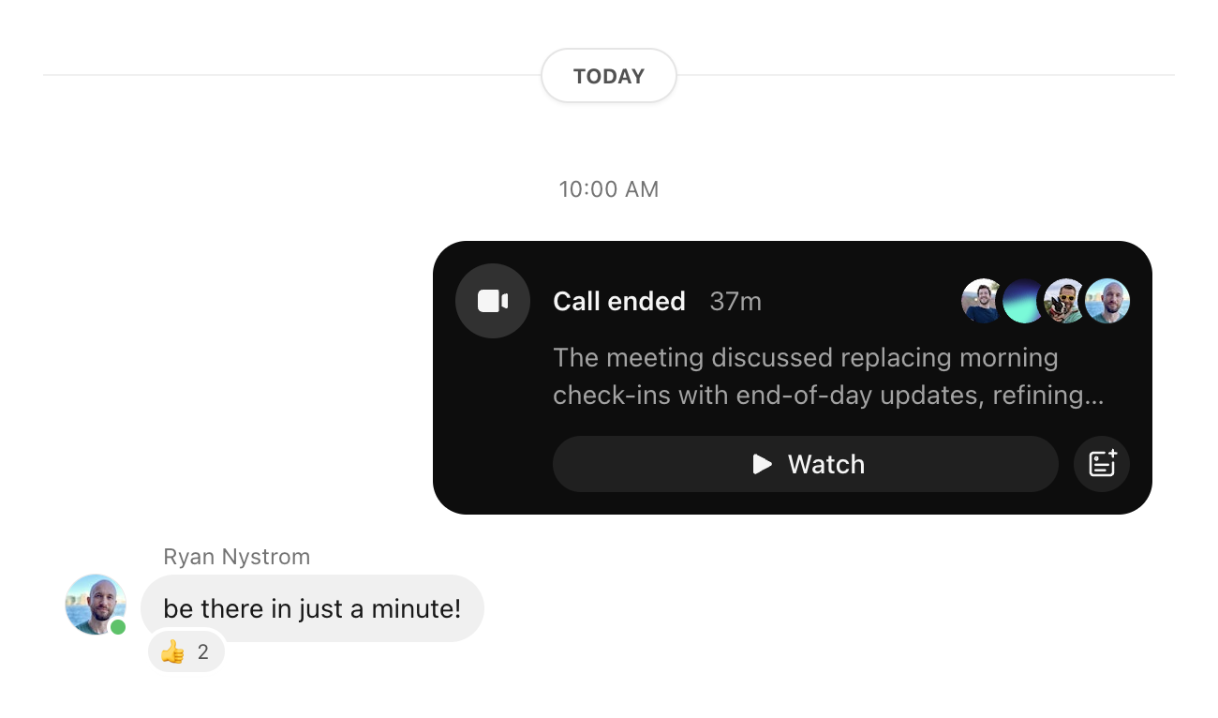Toggle the thumbs up emoji reaction

tap(172, 652)
